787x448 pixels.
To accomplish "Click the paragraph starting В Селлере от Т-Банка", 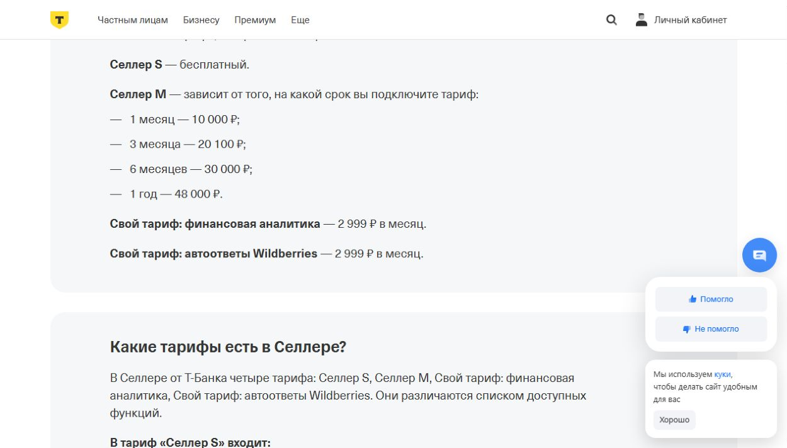I will click(348, 396).
